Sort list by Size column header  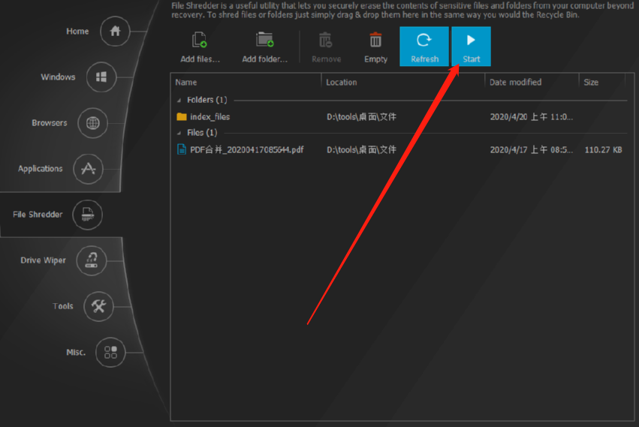point(591,83)
